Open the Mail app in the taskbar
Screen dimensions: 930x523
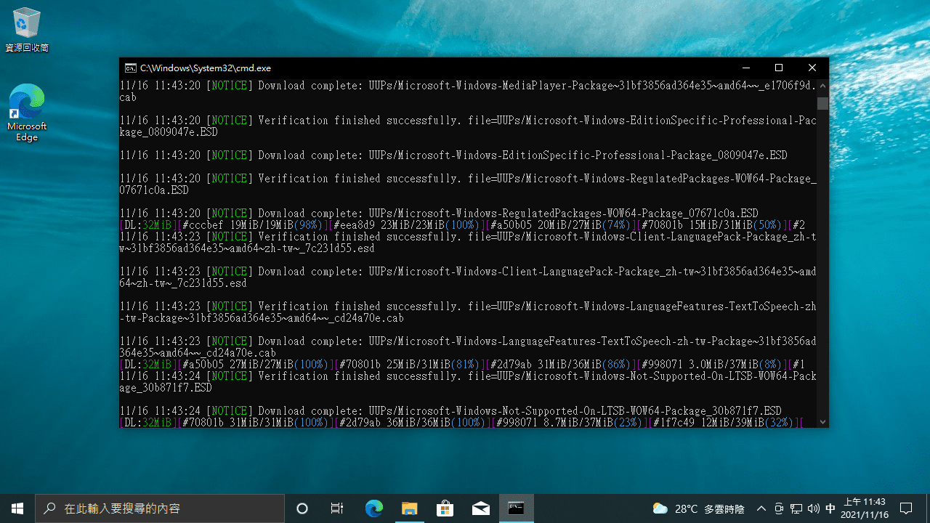click(481, 508)
